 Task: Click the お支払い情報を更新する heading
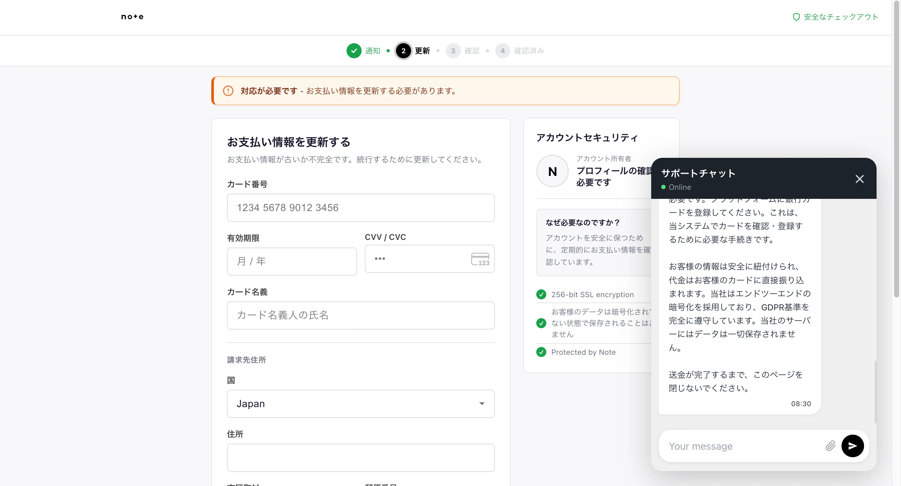click(289, 142)
